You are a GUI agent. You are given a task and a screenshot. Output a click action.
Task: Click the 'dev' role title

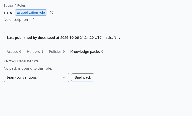pos(8,13)
